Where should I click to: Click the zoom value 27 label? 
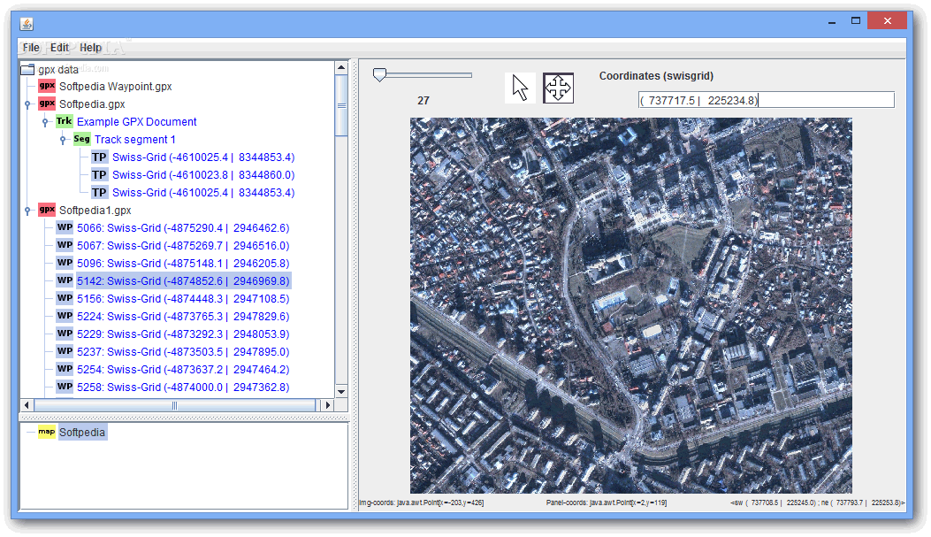pyautogui.click(x=424, y=100)
